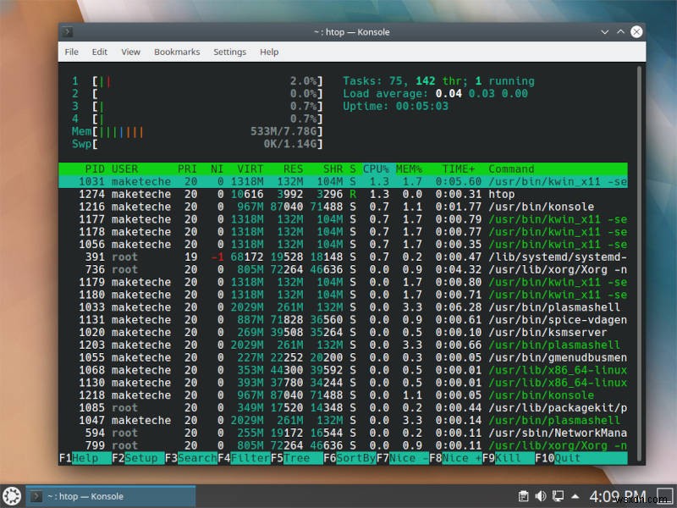
Task: Open the Settings menu
Action: click(229, 52)
